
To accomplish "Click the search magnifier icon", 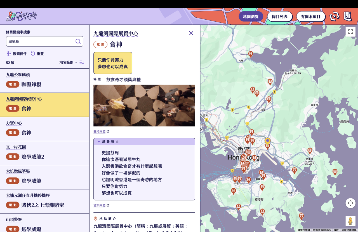I will tap(78, 41).
